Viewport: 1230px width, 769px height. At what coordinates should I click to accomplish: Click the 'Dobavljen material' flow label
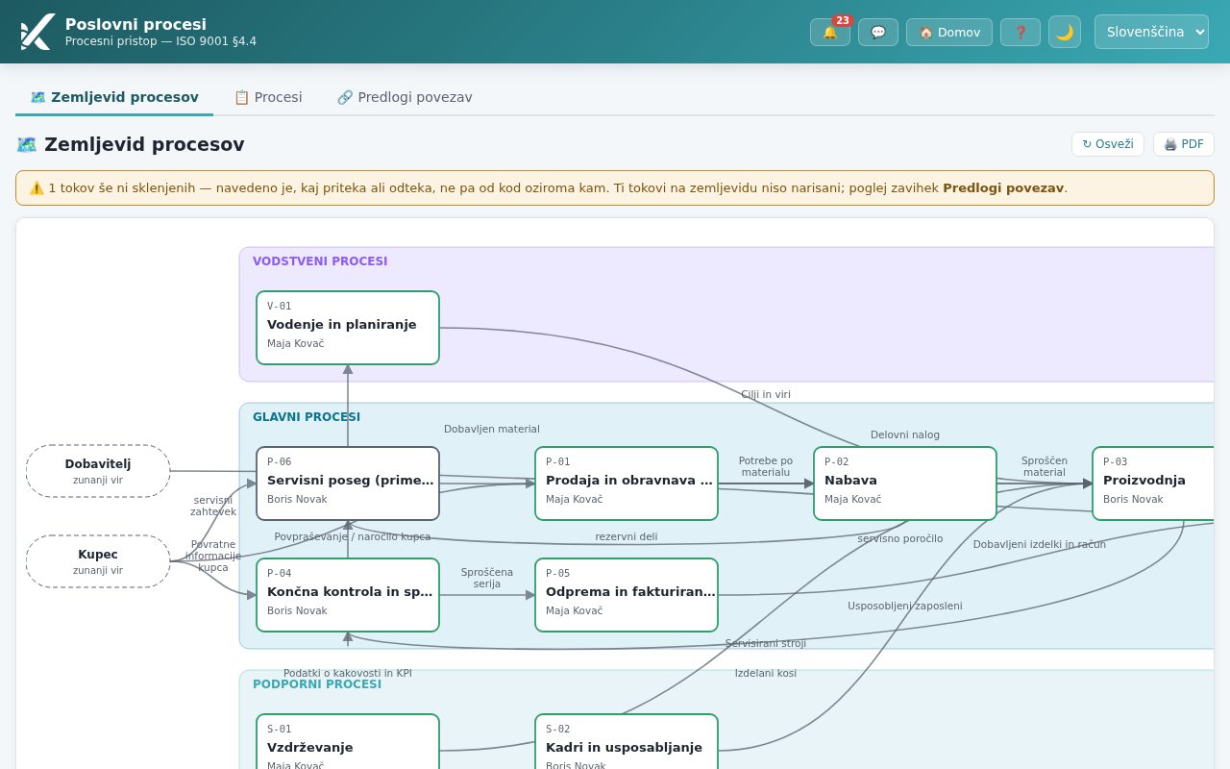[492, 429]
